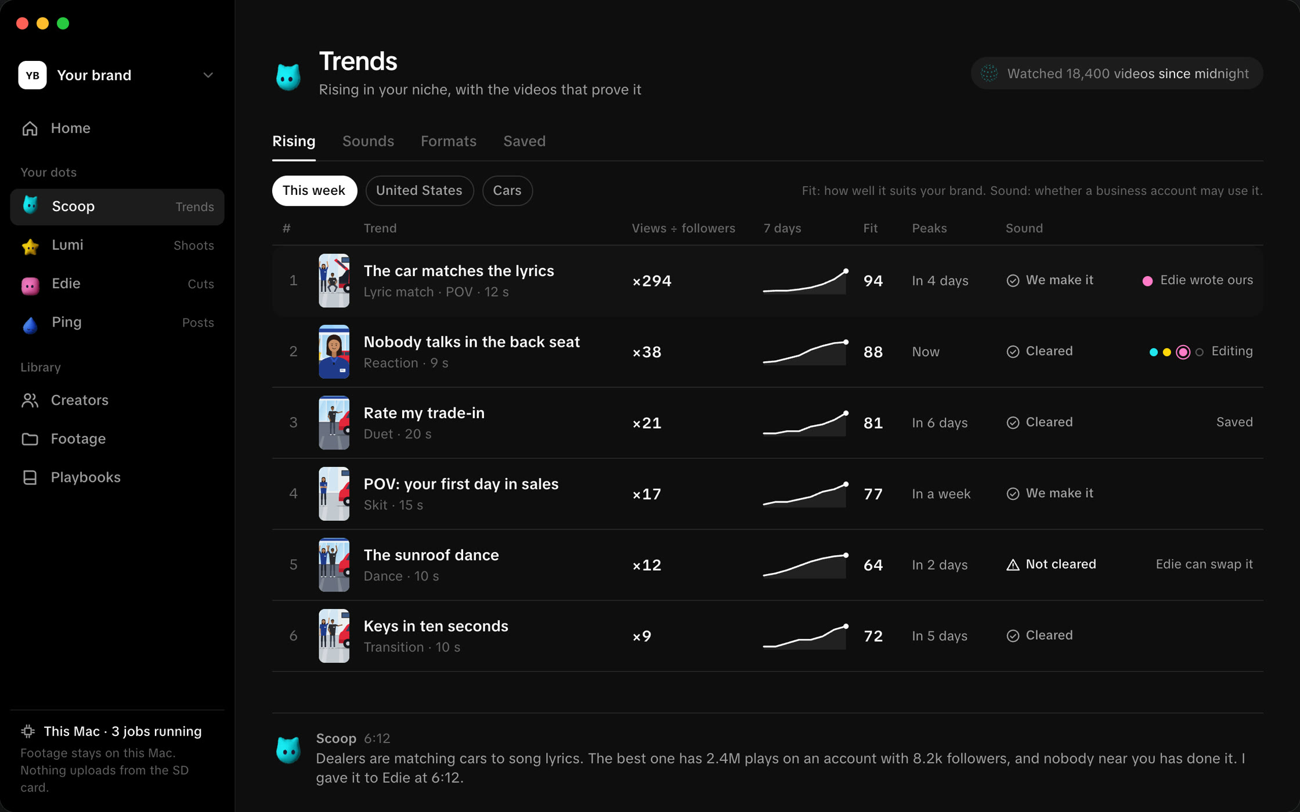1300x812 pixels.
Task: Open thumbnail for The car matches the lyrics
Action: (334, 281)
